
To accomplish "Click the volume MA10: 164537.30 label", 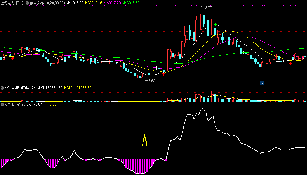I will tap(77, 88).
